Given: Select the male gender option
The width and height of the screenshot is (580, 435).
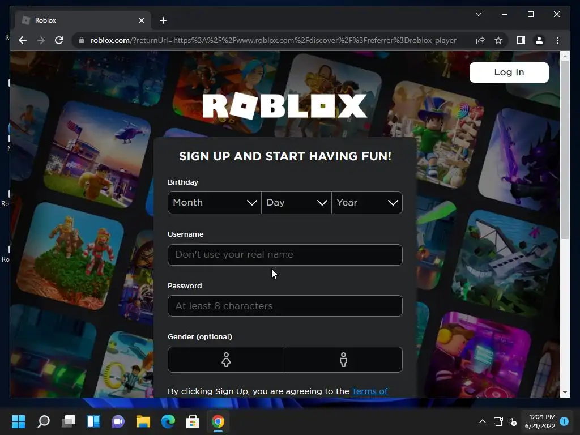Looking at the screenshot, I should 344,360.
